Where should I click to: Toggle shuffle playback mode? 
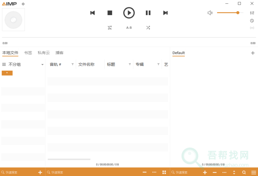[x=148, y=28]
